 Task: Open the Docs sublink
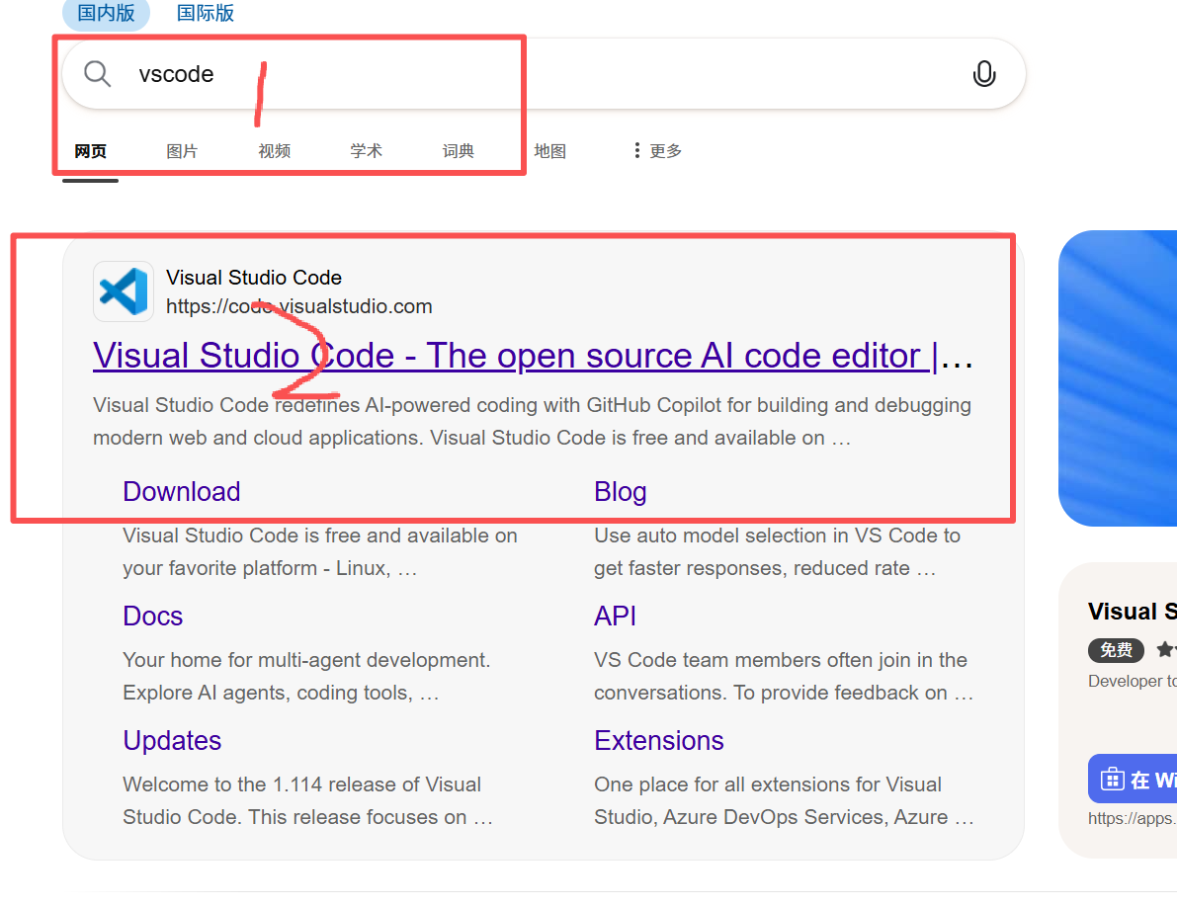[153, 616]
